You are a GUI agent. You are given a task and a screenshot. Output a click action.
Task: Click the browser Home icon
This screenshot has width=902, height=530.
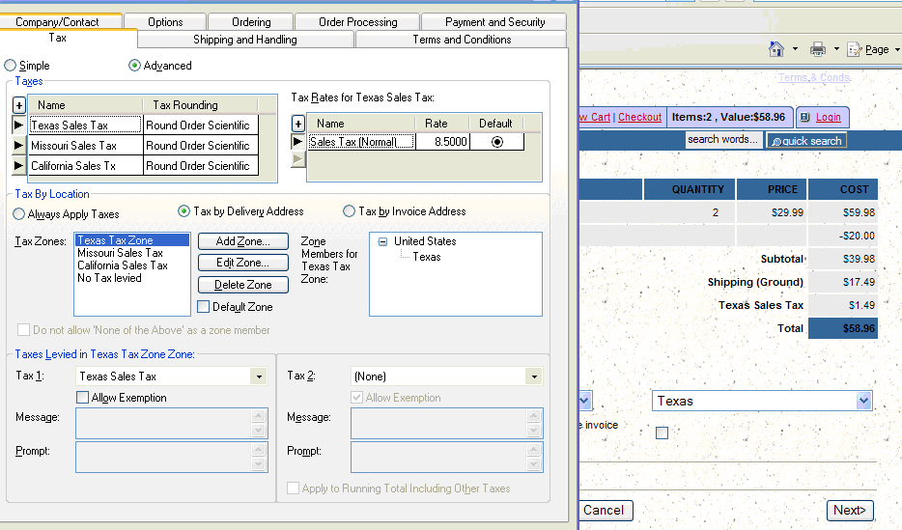(775, 49)
